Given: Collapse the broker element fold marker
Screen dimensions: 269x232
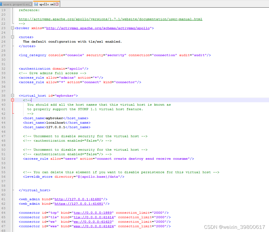Looking at the screenshot, I should click(x=12, y=28).
